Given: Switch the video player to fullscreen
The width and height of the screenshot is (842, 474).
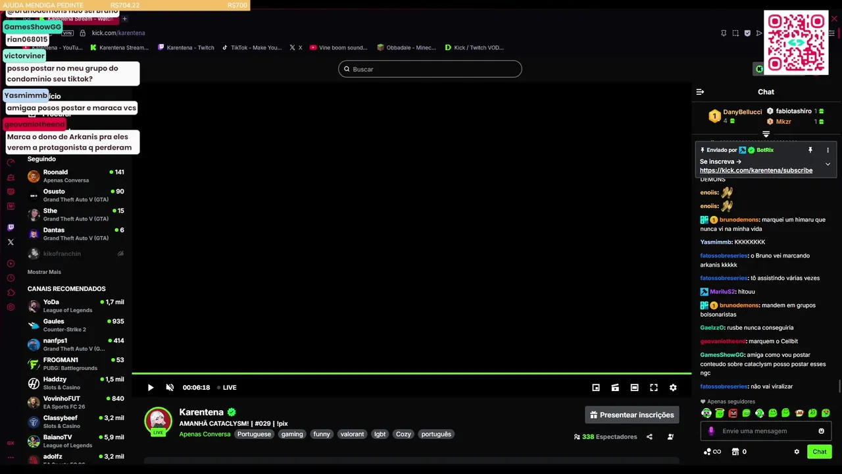Looking at the screenshot, I should coord(654,388).
